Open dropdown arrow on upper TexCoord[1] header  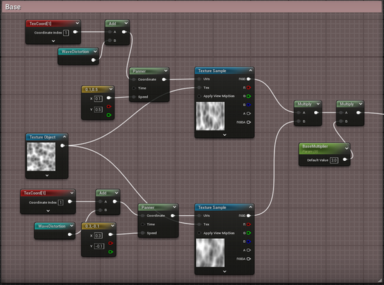pos(77,23)
